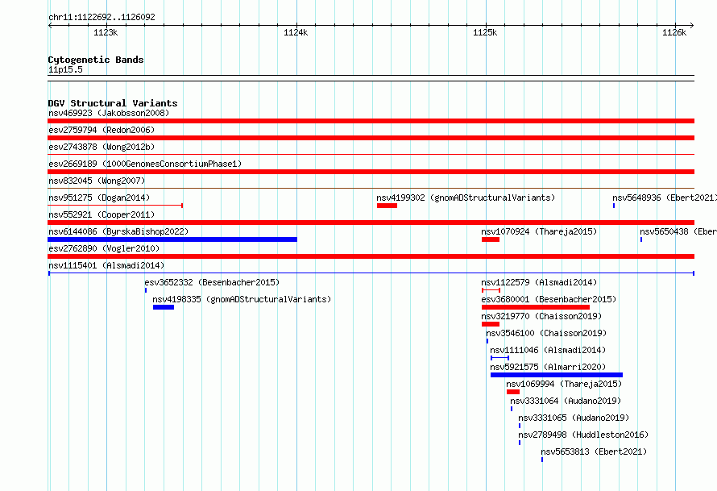Image resolution: width=717 pixels, height=491 pixels.
Task: Click the 1123k ruler tick label
Action: pyautogui.click(x=106, y=32)
